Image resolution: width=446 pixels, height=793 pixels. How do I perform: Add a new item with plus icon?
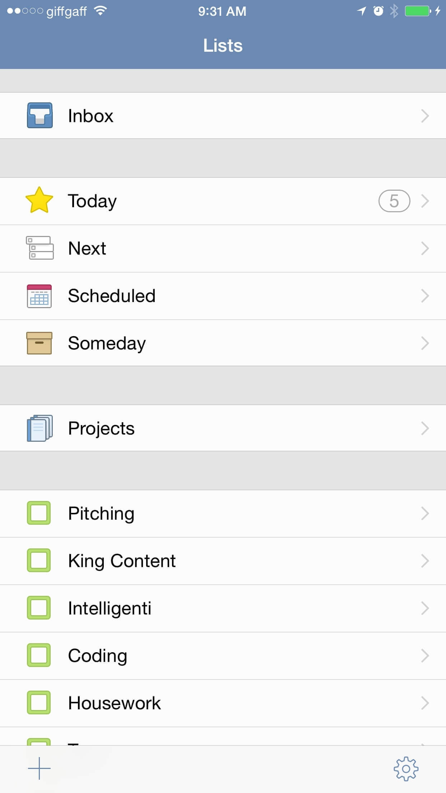point(40,769)
